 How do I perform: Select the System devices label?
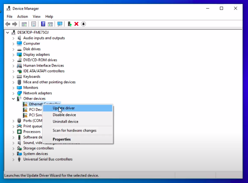[x=36, y=154]
